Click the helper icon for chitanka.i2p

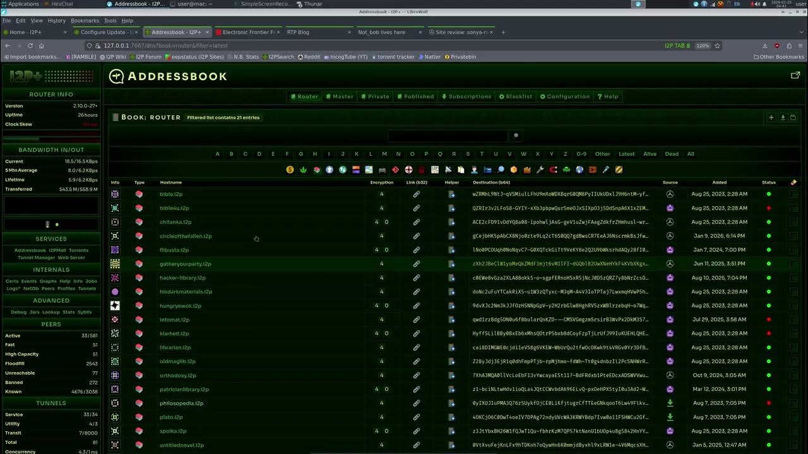[451, 222]
